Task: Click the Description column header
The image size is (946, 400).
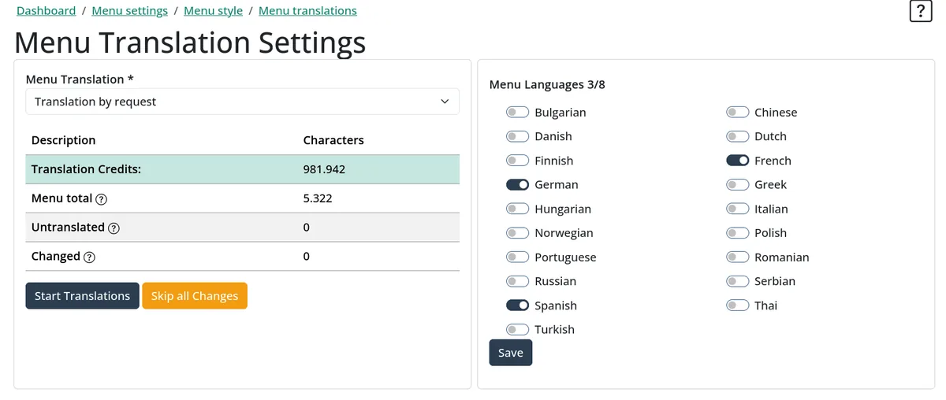Action: 63,140
